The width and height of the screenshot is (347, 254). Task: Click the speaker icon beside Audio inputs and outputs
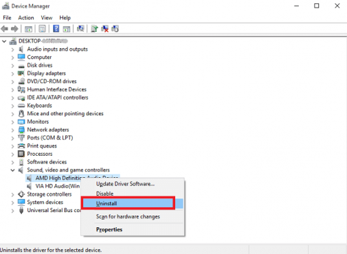[21, 49]
